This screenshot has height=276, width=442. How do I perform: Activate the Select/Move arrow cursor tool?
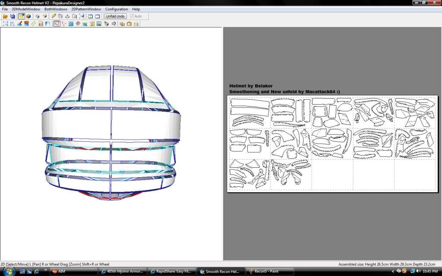pos(57,24)
